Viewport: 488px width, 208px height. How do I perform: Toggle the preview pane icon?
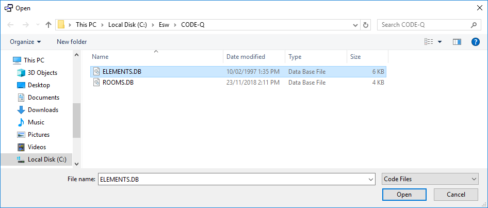(457, 42)
